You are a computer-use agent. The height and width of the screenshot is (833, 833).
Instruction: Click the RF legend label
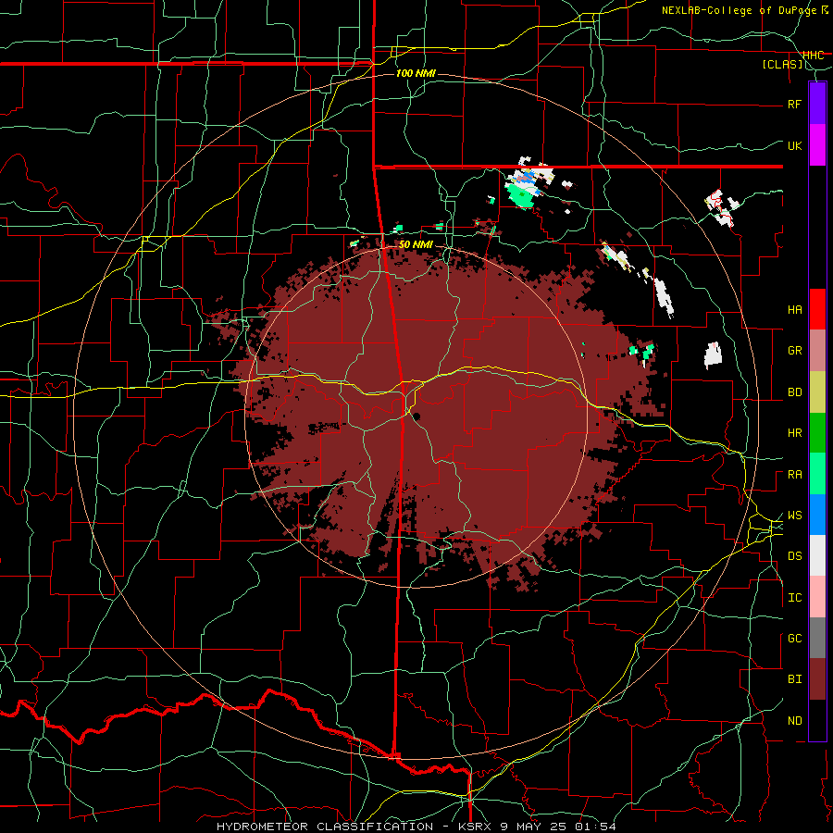tap(795, 104)
